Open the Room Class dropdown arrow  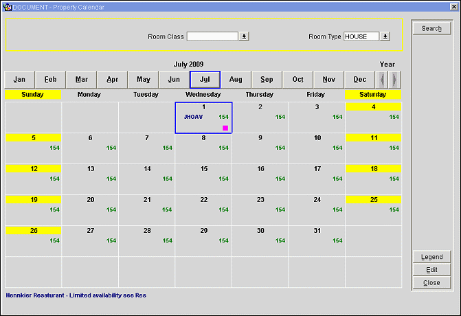pos(244,36)
